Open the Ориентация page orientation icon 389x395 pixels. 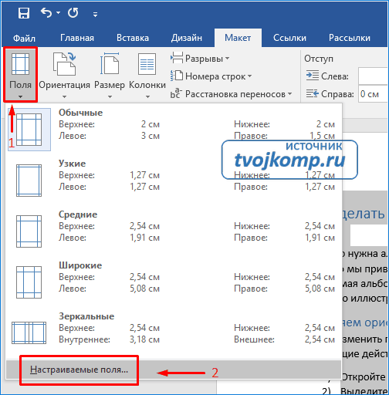pyautogui.click(x=64, y=64)
